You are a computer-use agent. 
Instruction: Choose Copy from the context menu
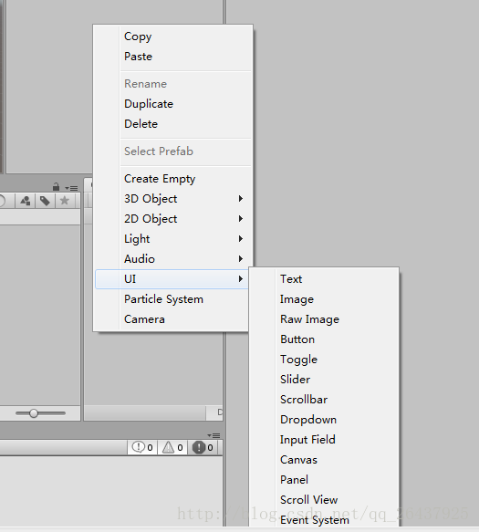tap(173, 37)
